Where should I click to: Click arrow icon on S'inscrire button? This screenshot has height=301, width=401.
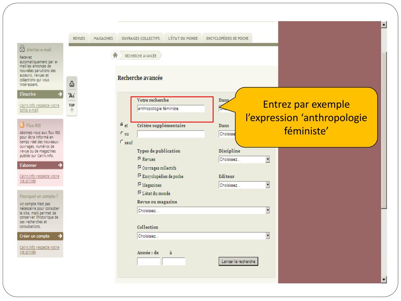click(x=60, y=94)
